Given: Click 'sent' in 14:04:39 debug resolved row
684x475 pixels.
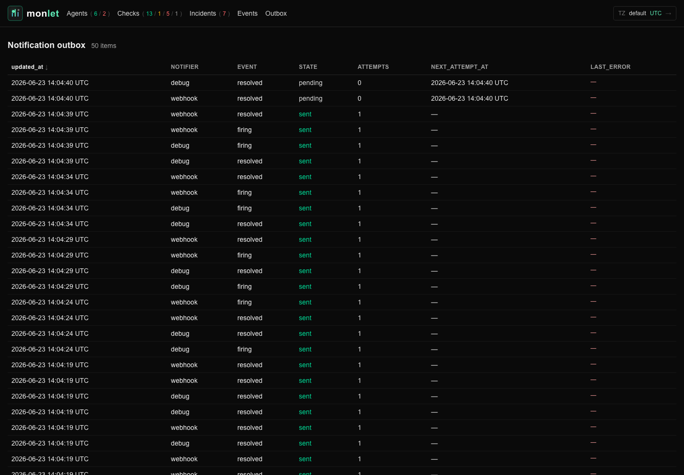Looking at the screenshot, I should pos(305,161).
